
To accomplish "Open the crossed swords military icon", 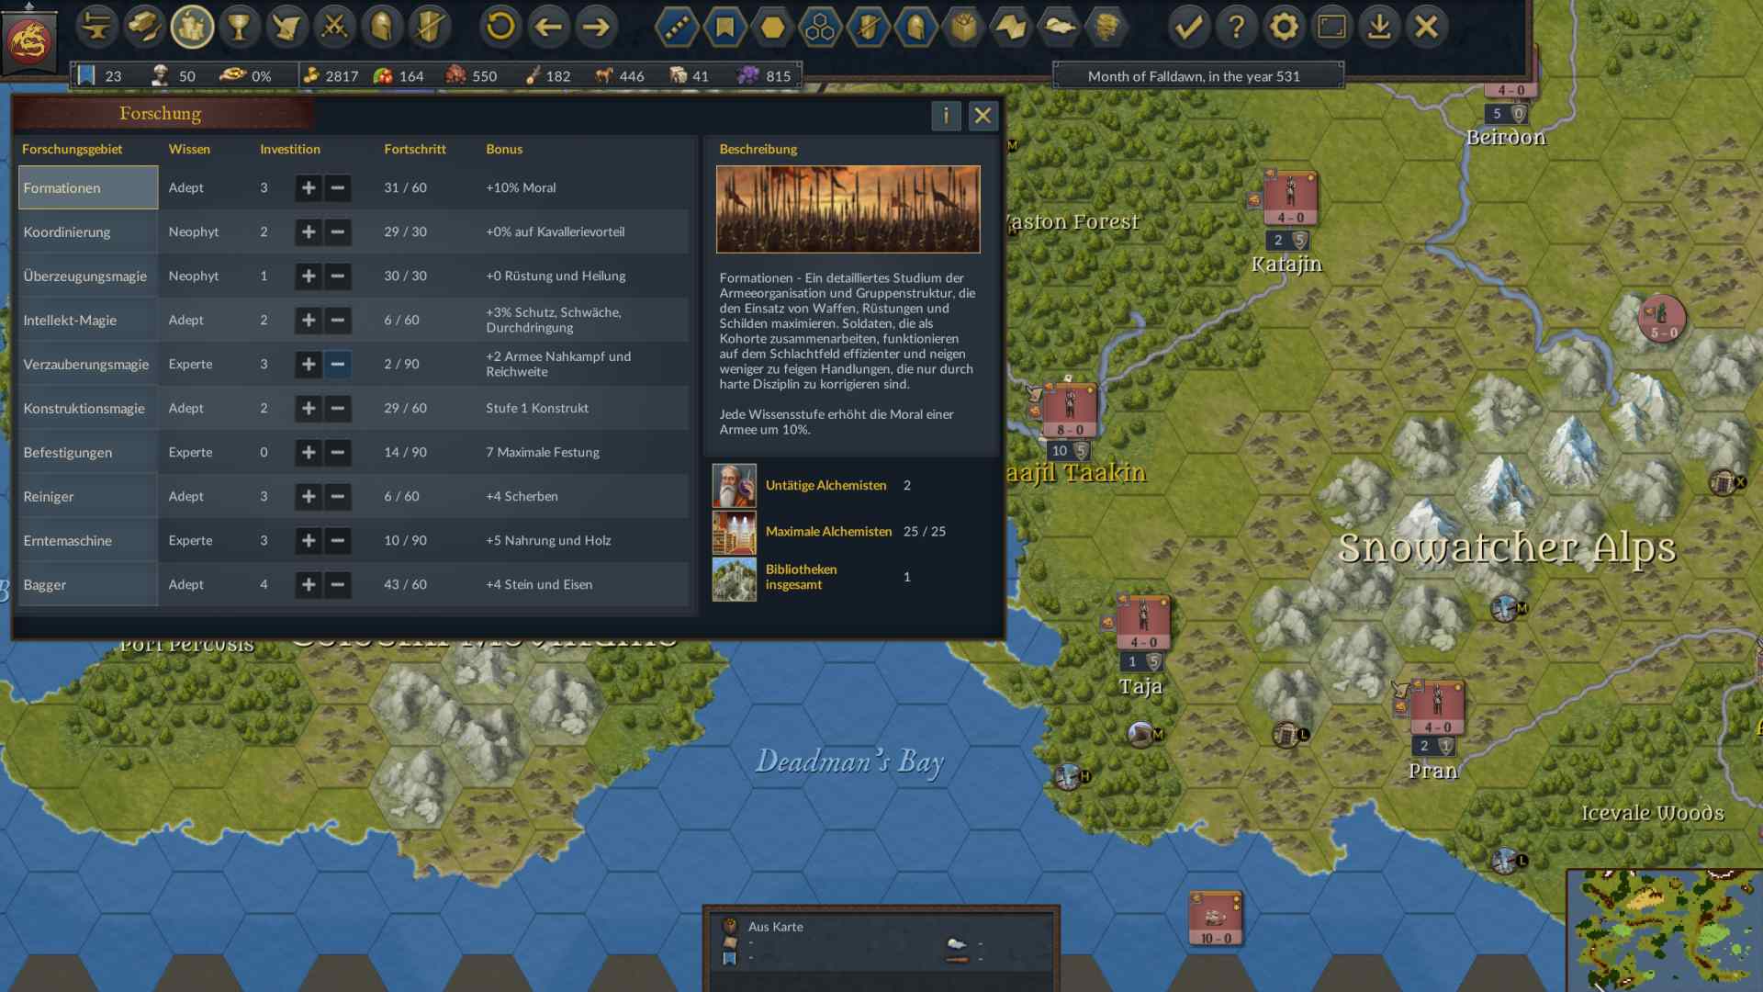I will [x=335, y=27].
